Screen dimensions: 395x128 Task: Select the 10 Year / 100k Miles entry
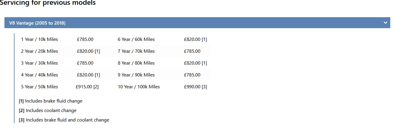[139, 87]
